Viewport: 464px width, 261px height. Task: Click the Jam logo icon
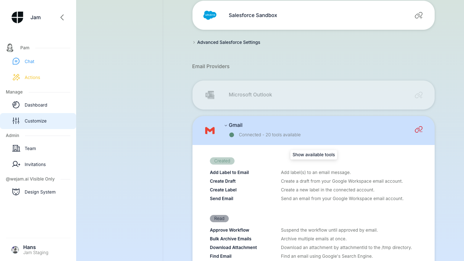[x=17, y=17]
